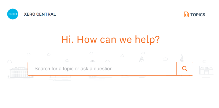This screenshot has width=219, height=108.
Task: Click the church spire illustration
Action: (x=182, y=58)
